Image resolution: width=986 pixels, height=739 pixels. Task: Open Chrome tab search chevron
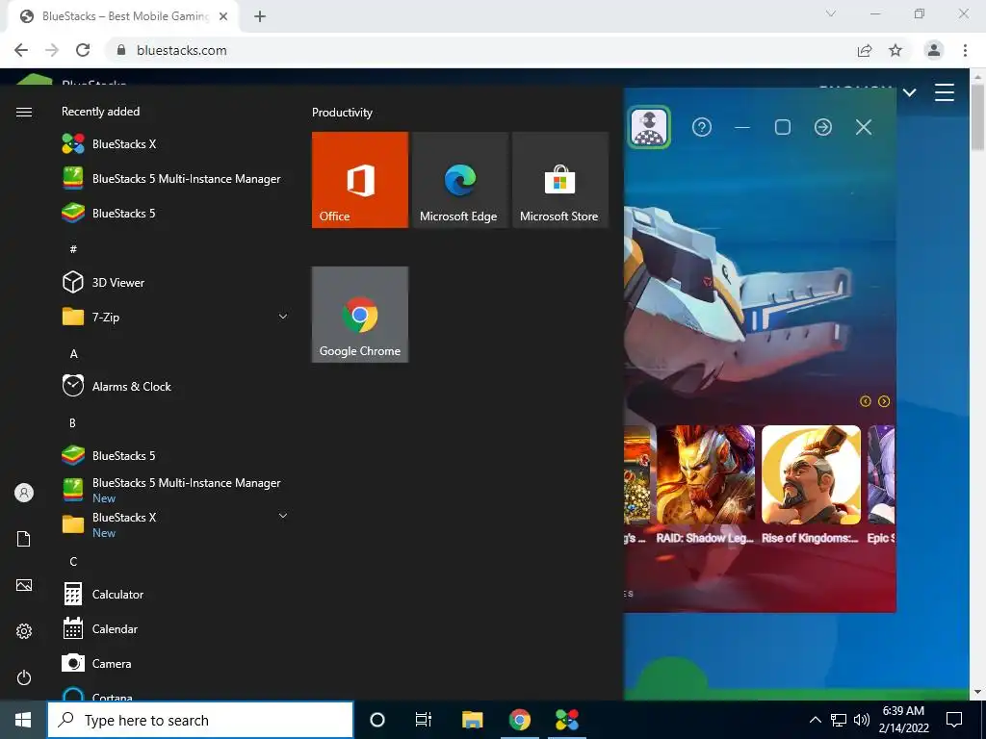click(831, 13)
